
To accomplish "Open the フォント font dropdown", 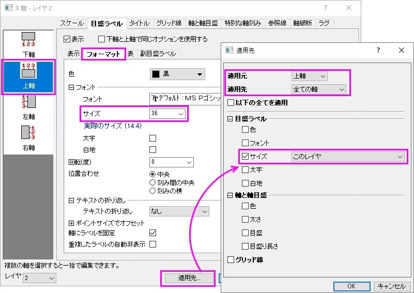I will tap(185, 99).
